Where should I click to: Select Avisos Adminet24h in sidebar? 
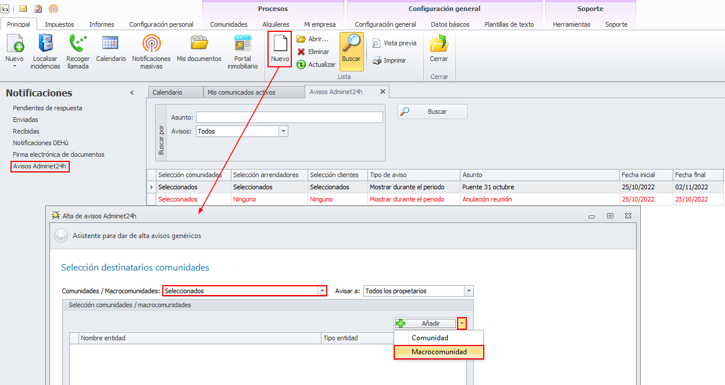coord(40,167)
